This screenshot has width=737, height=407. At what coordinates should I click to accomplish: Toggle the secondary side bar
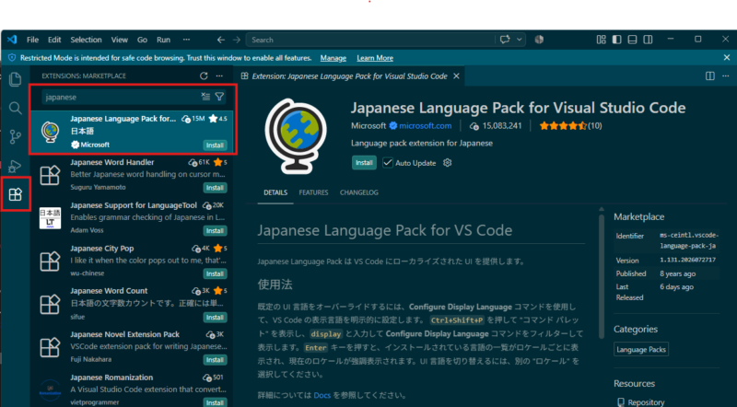[648, 40]
